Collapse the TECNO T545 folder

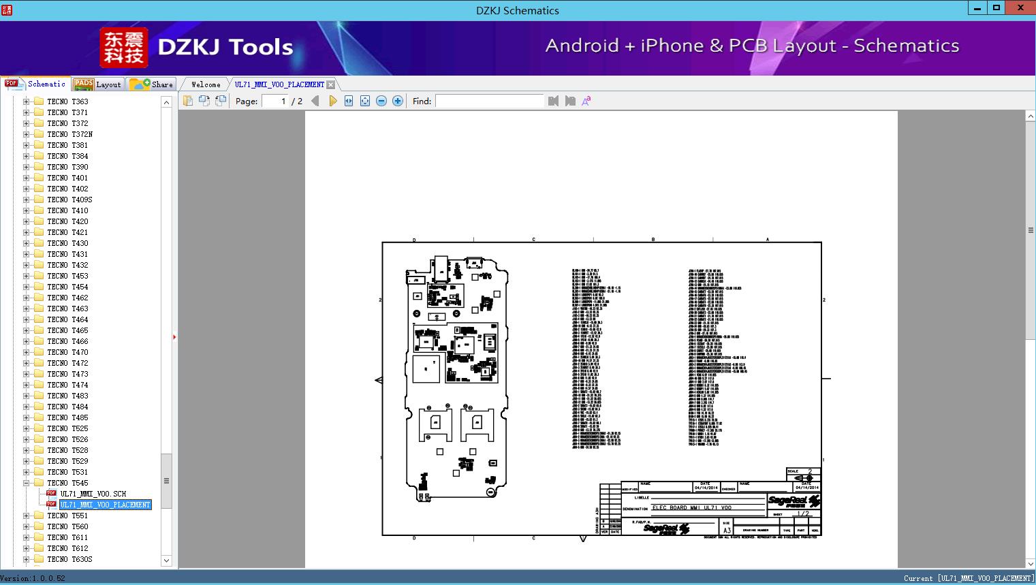click(x=26, y=483)
